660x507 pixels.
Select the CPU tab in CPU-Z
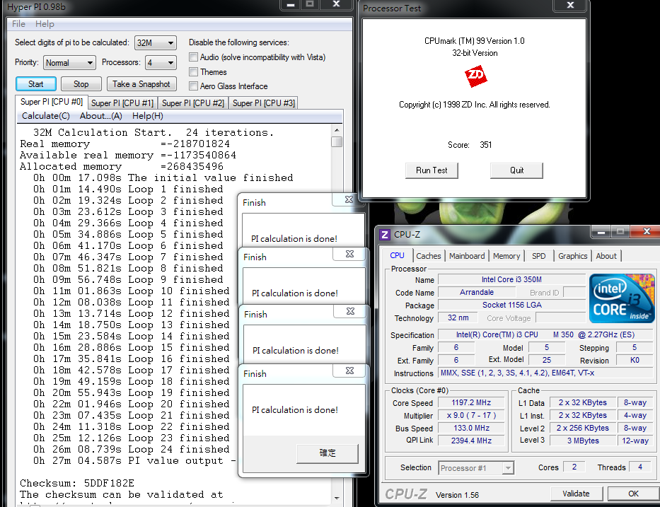click(397, 255)
